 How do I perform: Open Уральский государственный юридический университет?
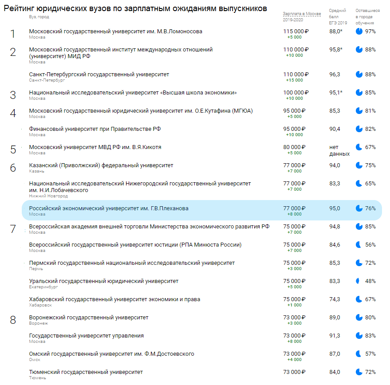(x=104, y=281)
